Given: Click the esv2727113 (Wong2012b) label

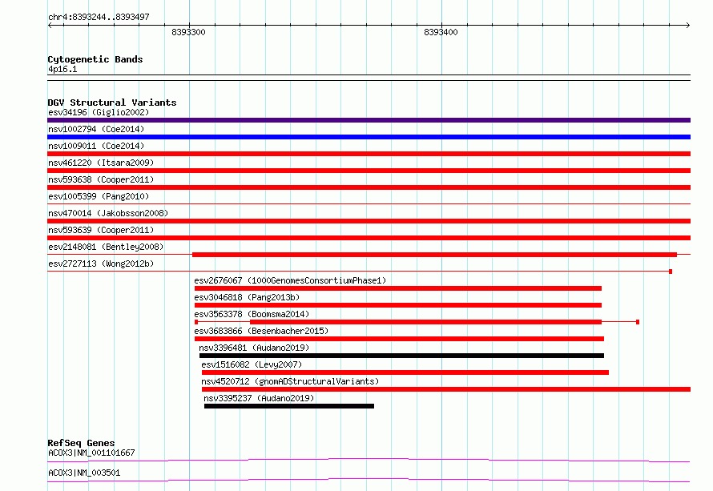Looking at the screenshot, I should (101, 264).
